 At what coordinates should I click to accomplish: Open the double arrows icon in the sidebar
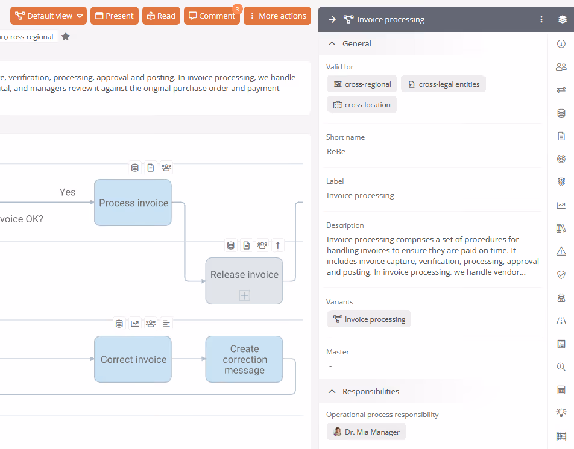click(x=561, y=90)
